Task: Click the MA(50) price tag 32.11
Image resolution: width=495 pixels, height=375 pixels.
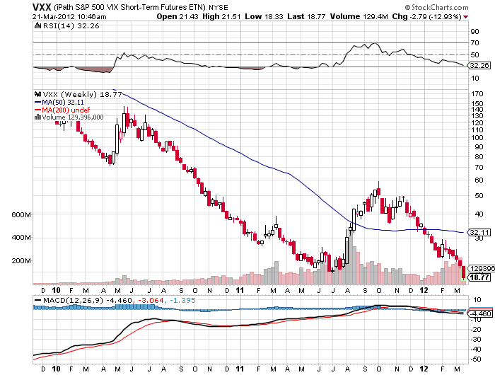Action: tap(479, 233)
